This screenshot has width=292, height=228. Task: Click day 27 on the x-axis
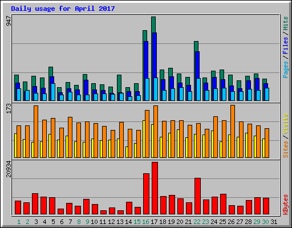[240, 222]
